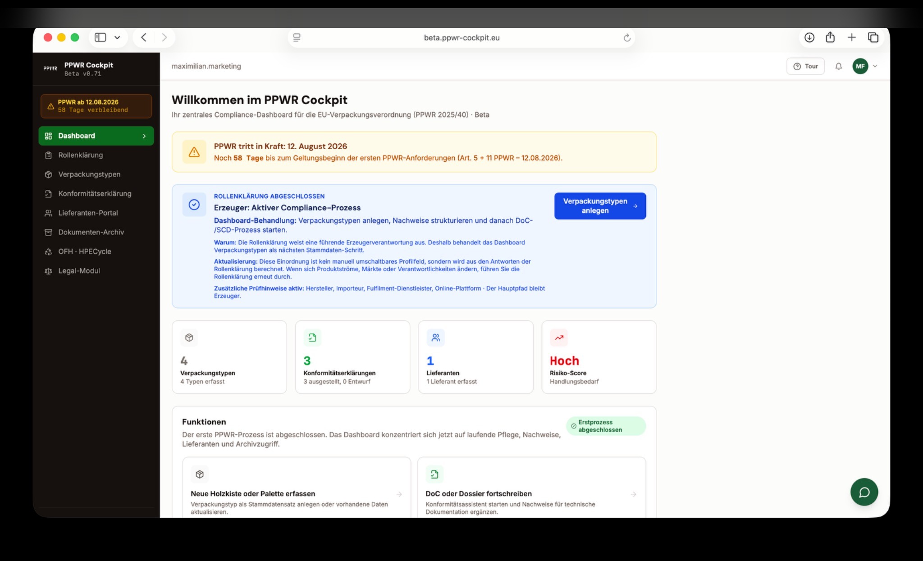Click the maximilian.marketing breadcrumb text
923x561 pixels.
pos(206,66)
